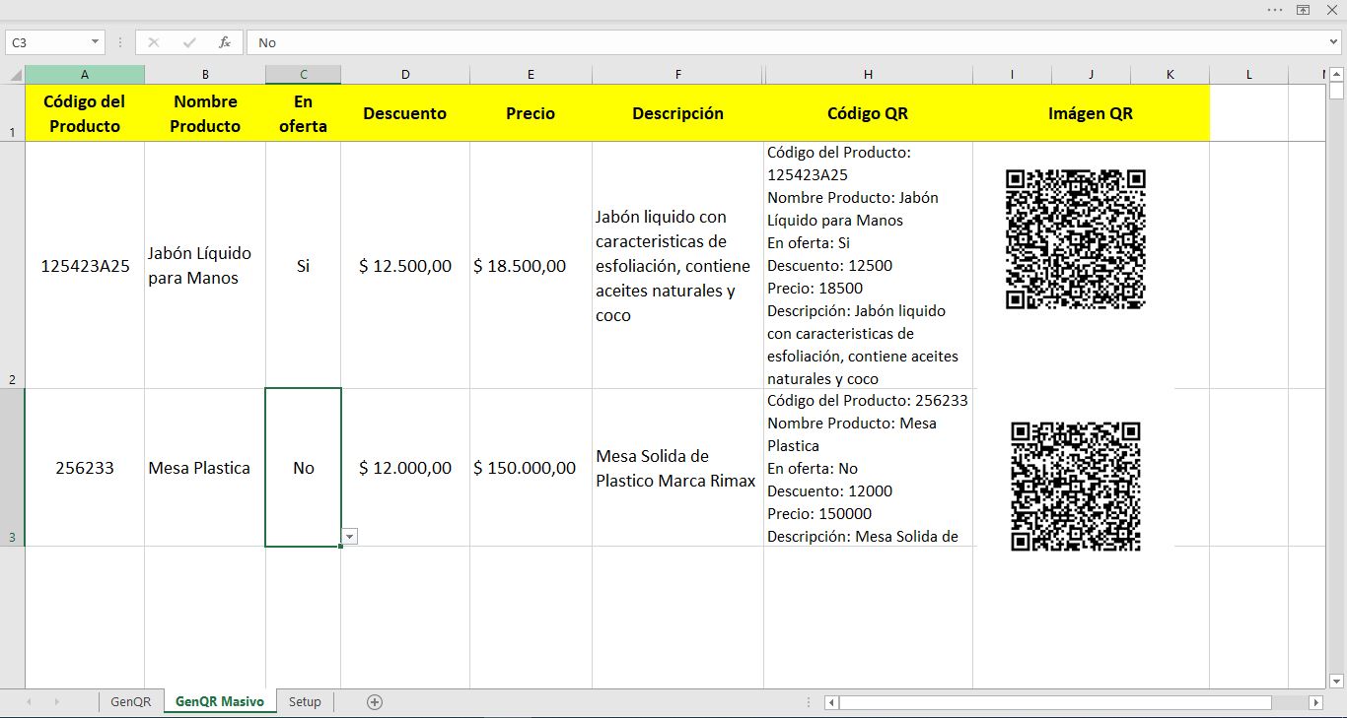Screen dimensions: 1347x718
Task: Select row 3 header
Action: (x=12, y=467)
